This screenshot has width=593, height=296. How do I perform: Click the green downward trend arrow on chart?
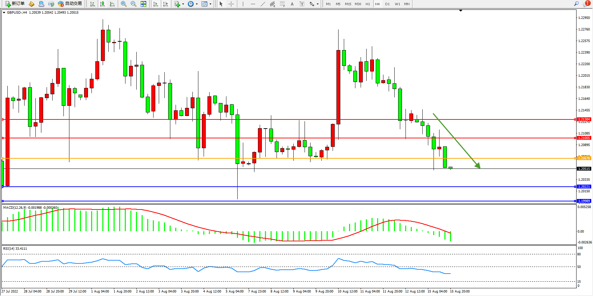click(456, 141)
